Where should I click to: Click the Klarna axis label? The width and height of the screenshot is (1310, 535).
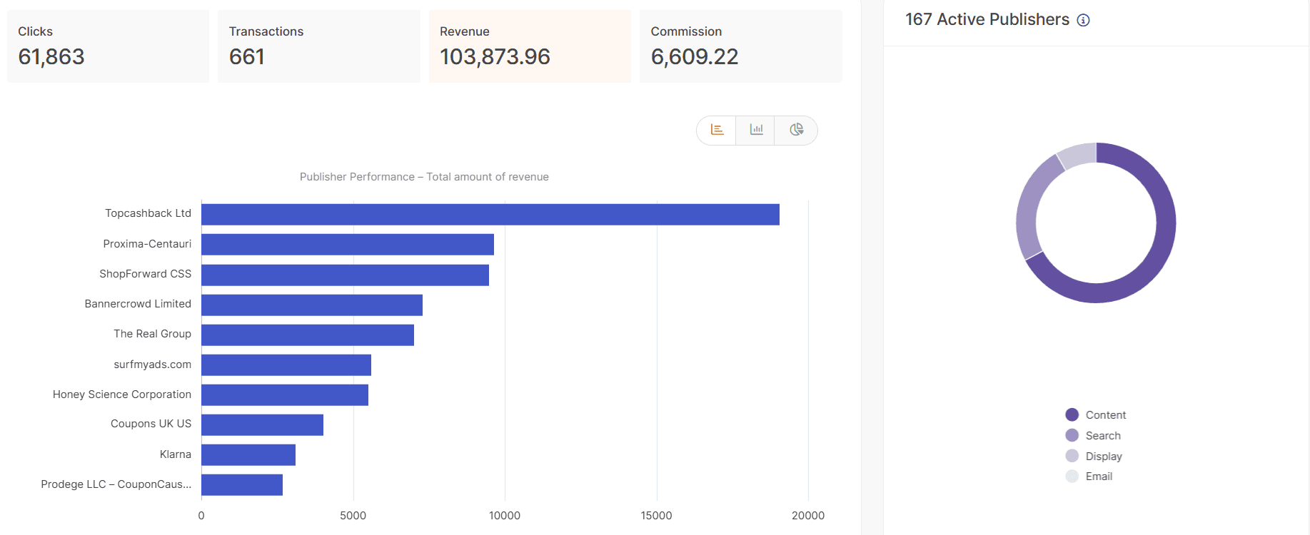[176, 454]
